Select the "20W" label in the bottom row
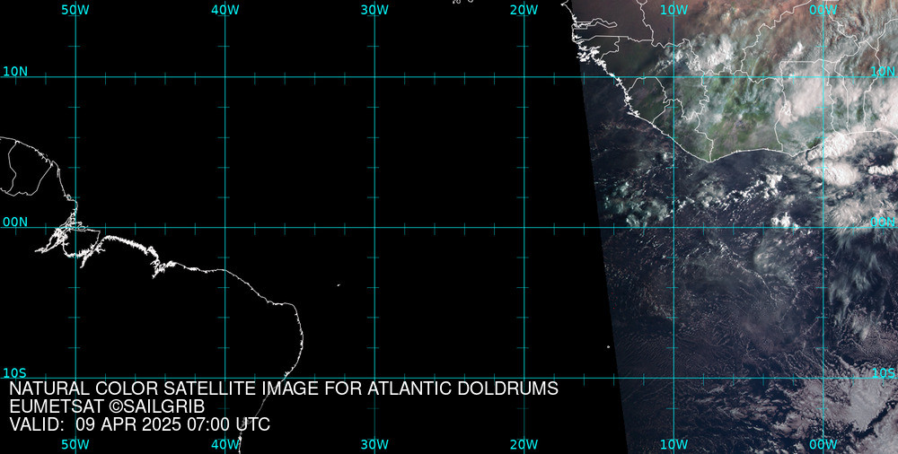The width and height of the screenshot is (898, 454). [524, 444]
